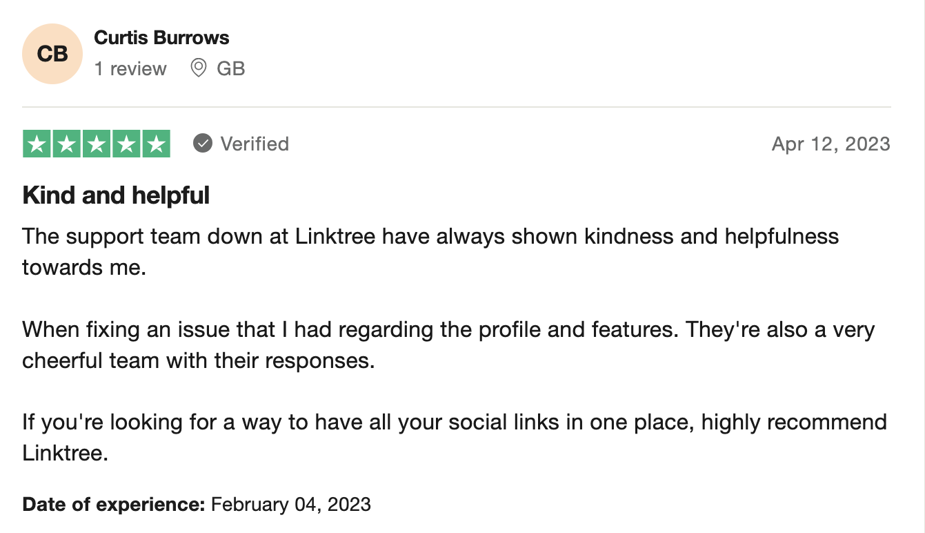Screen dimensions: 925x533
Task: Click the location pin icon
Action: click(x=199, y=68)
